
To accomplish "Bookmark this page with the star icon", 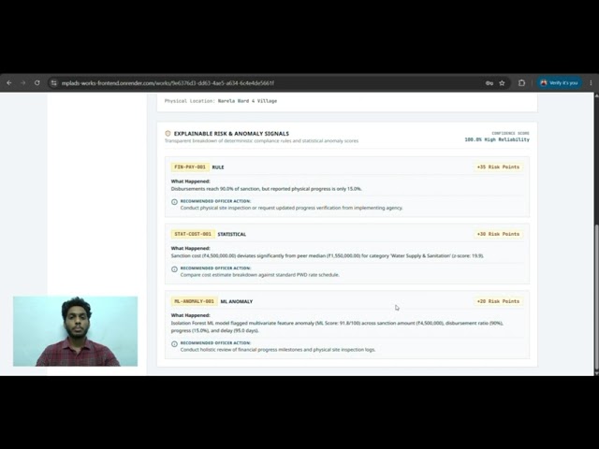I will click(502, 83).
